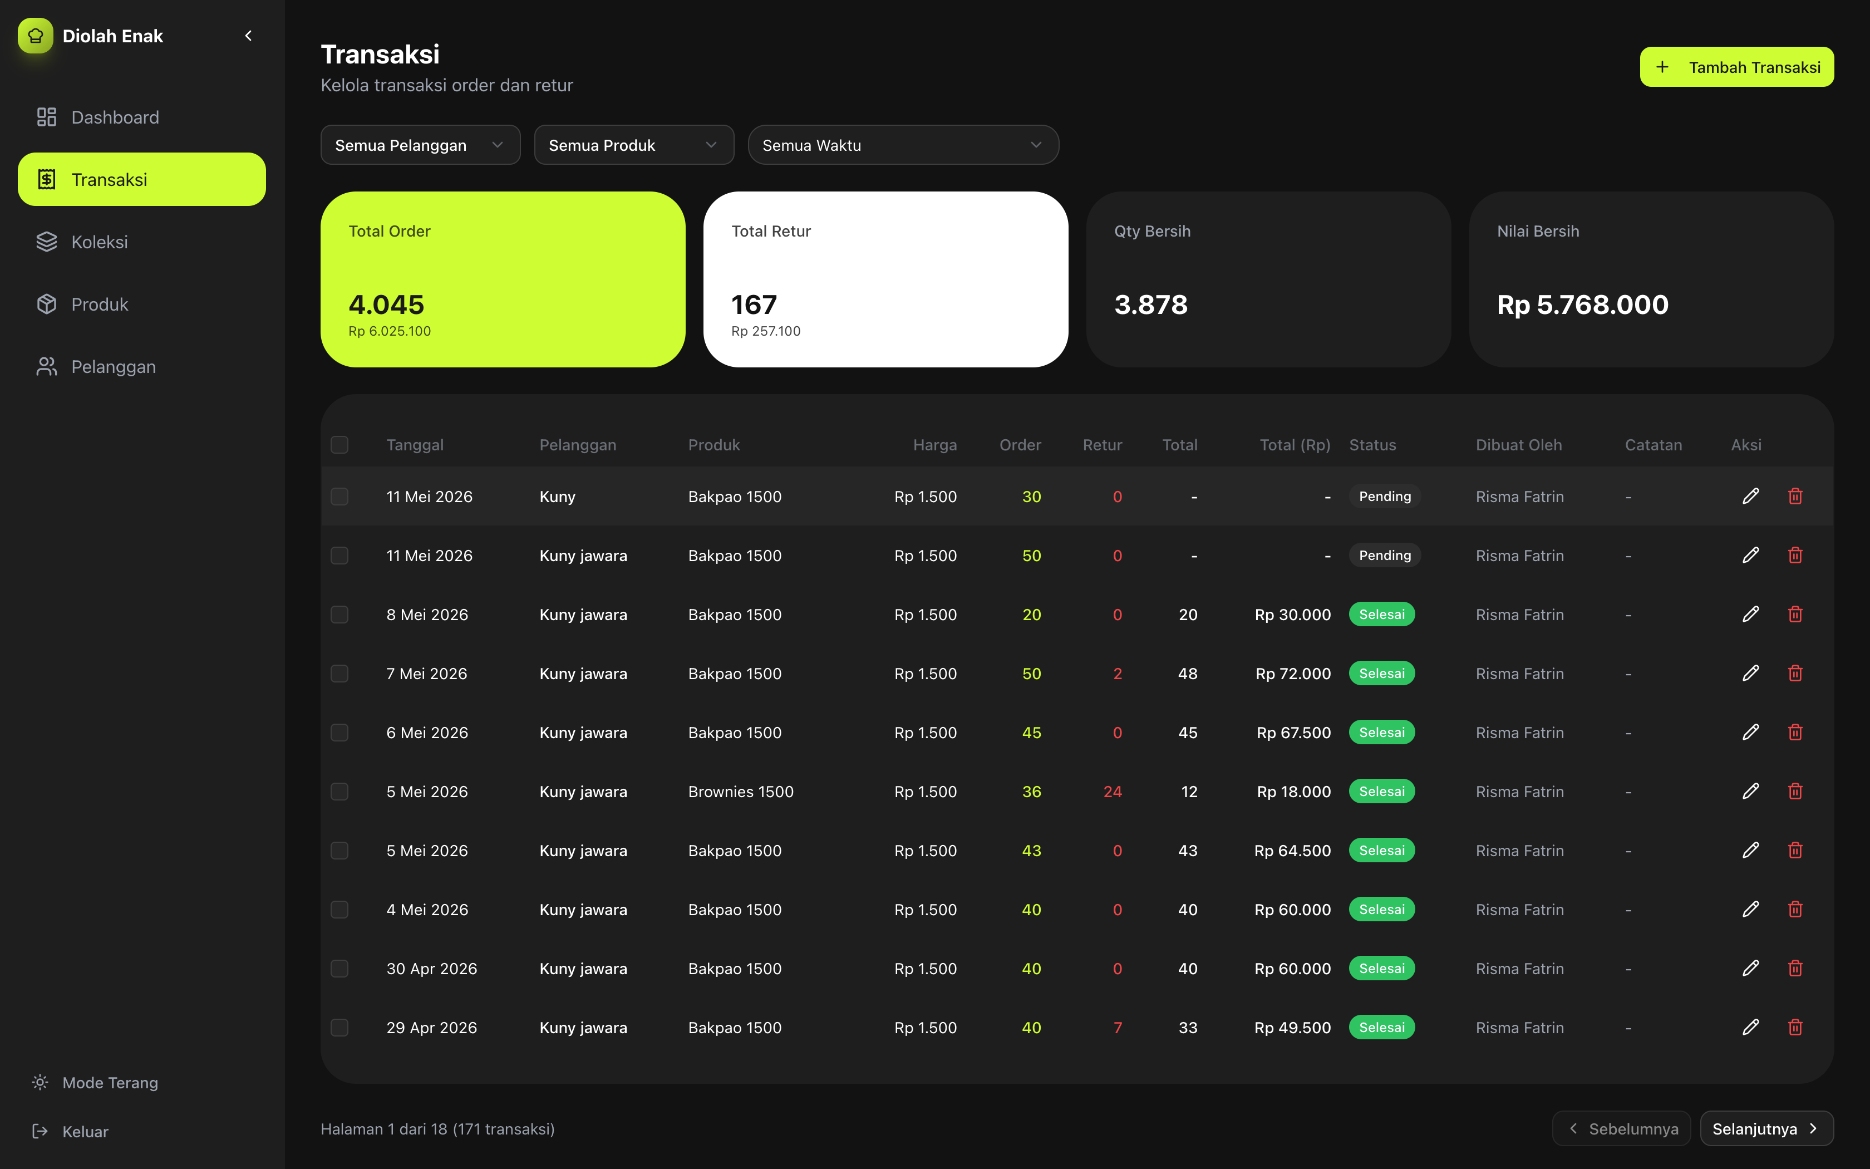Edit the first Kuny pending transaction

tap(1750, 495)
